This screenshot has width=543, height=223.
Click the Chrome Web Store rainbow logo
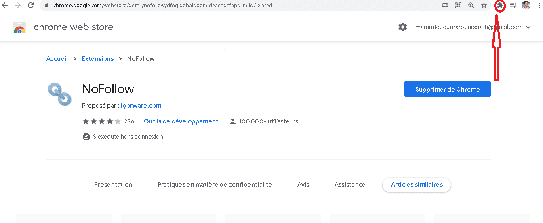coord(19,27)
